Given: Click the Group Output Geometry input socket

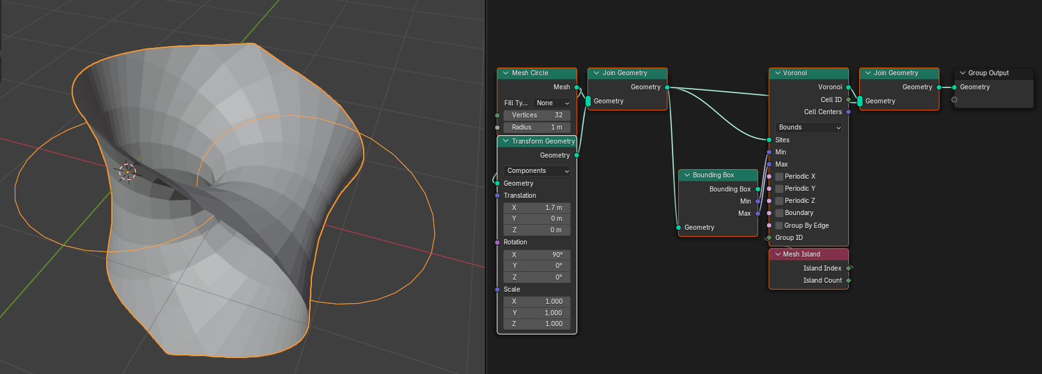Looking at the screenshot, I should (954, 87).
